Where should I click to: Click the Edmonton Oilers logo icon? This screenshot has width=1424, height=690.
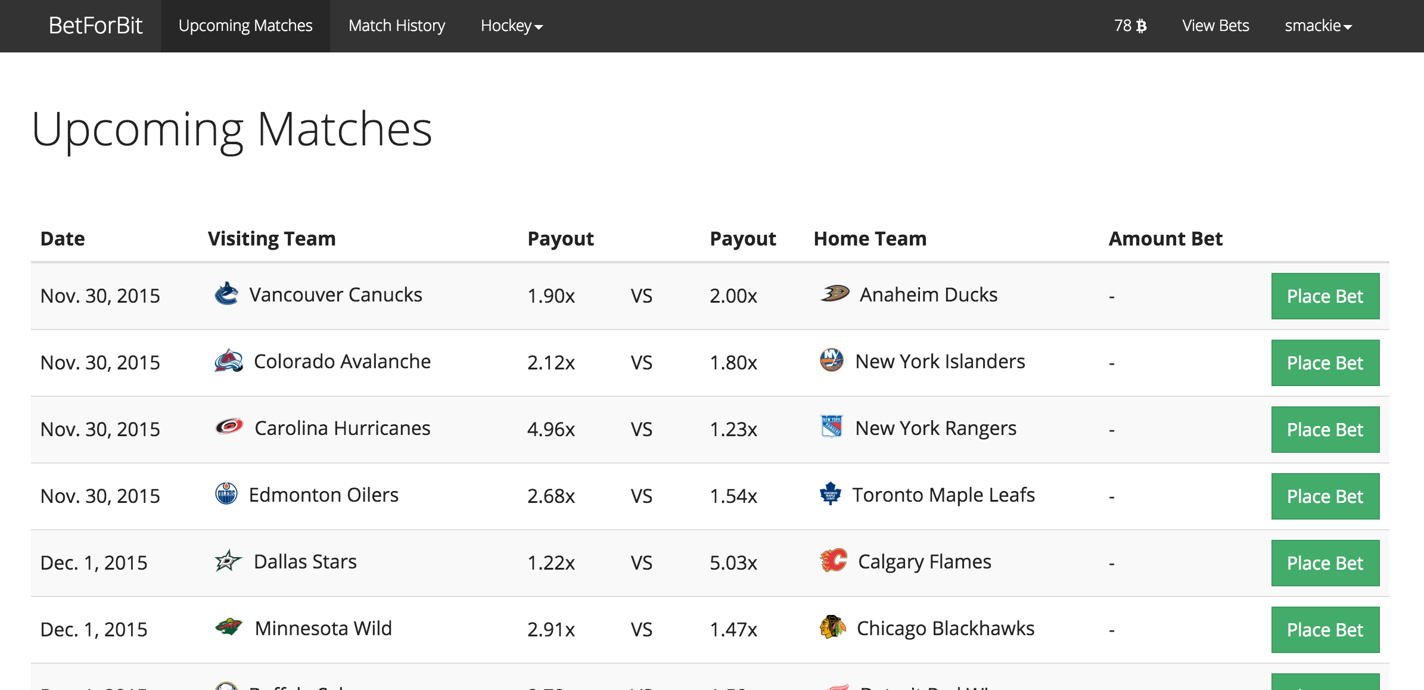click(x=226, y=494)
